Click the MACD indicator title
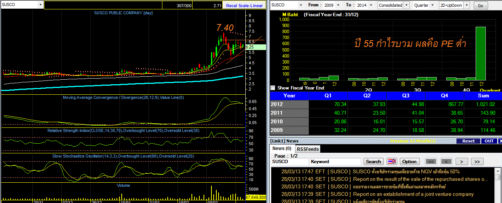Screen dimensions: 502x203 (x=123, y=97)
